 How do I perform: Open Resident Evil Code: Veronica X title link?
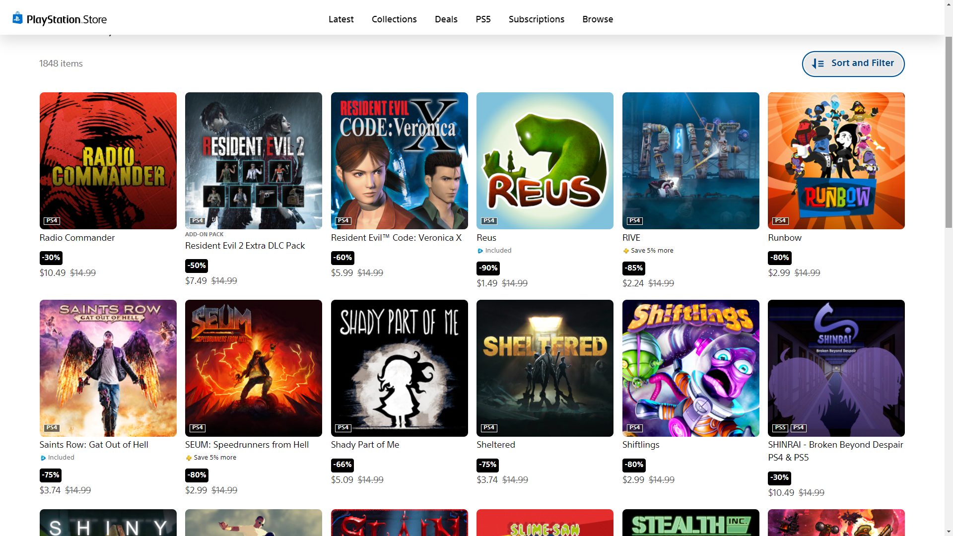(396, 238)
